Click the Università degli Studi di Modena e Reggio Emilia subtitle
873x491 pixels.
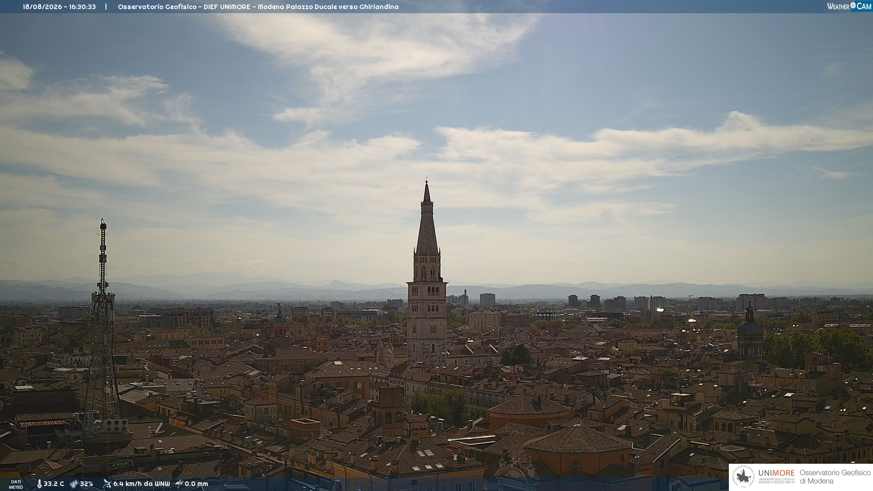(776, 480)
